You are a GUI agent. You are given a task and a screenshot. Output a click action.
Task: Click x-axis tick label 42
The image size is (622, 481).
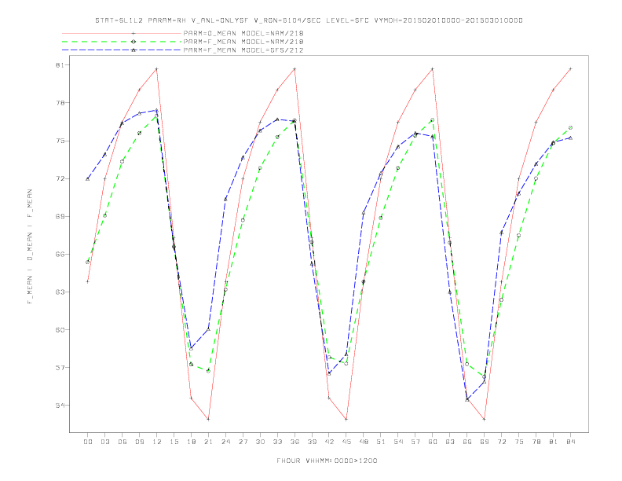click(329, 442)
